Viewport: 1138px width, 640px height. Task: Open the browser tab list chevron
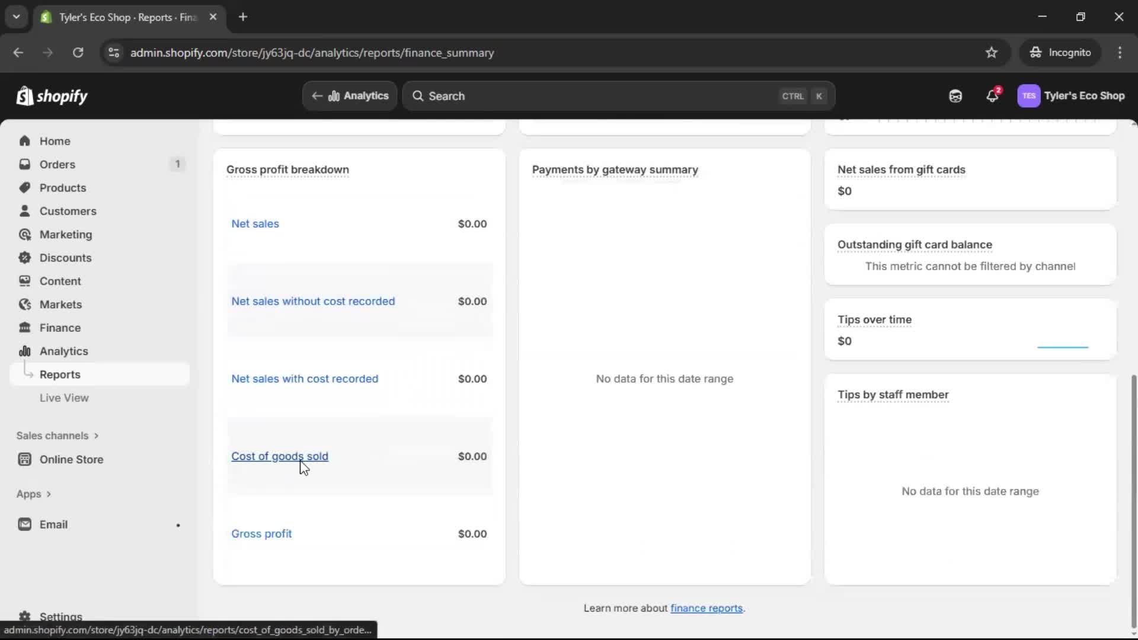tap(17, 17)
